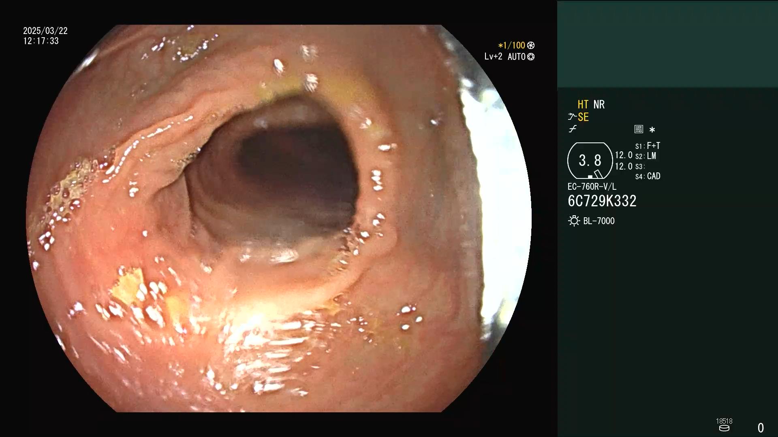Click the empty S3: switch assignment

[x=640, y=166]
